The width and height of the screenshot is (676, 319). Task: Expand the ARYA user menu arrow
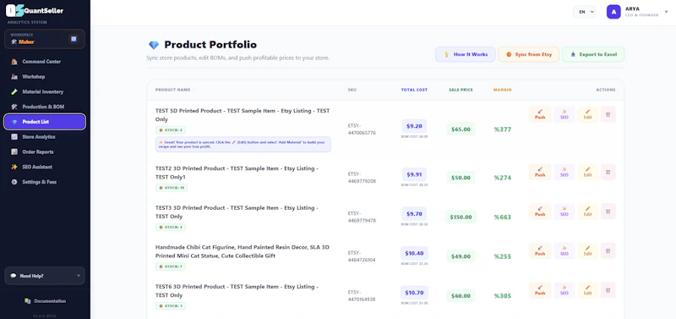tap(666, 12)
